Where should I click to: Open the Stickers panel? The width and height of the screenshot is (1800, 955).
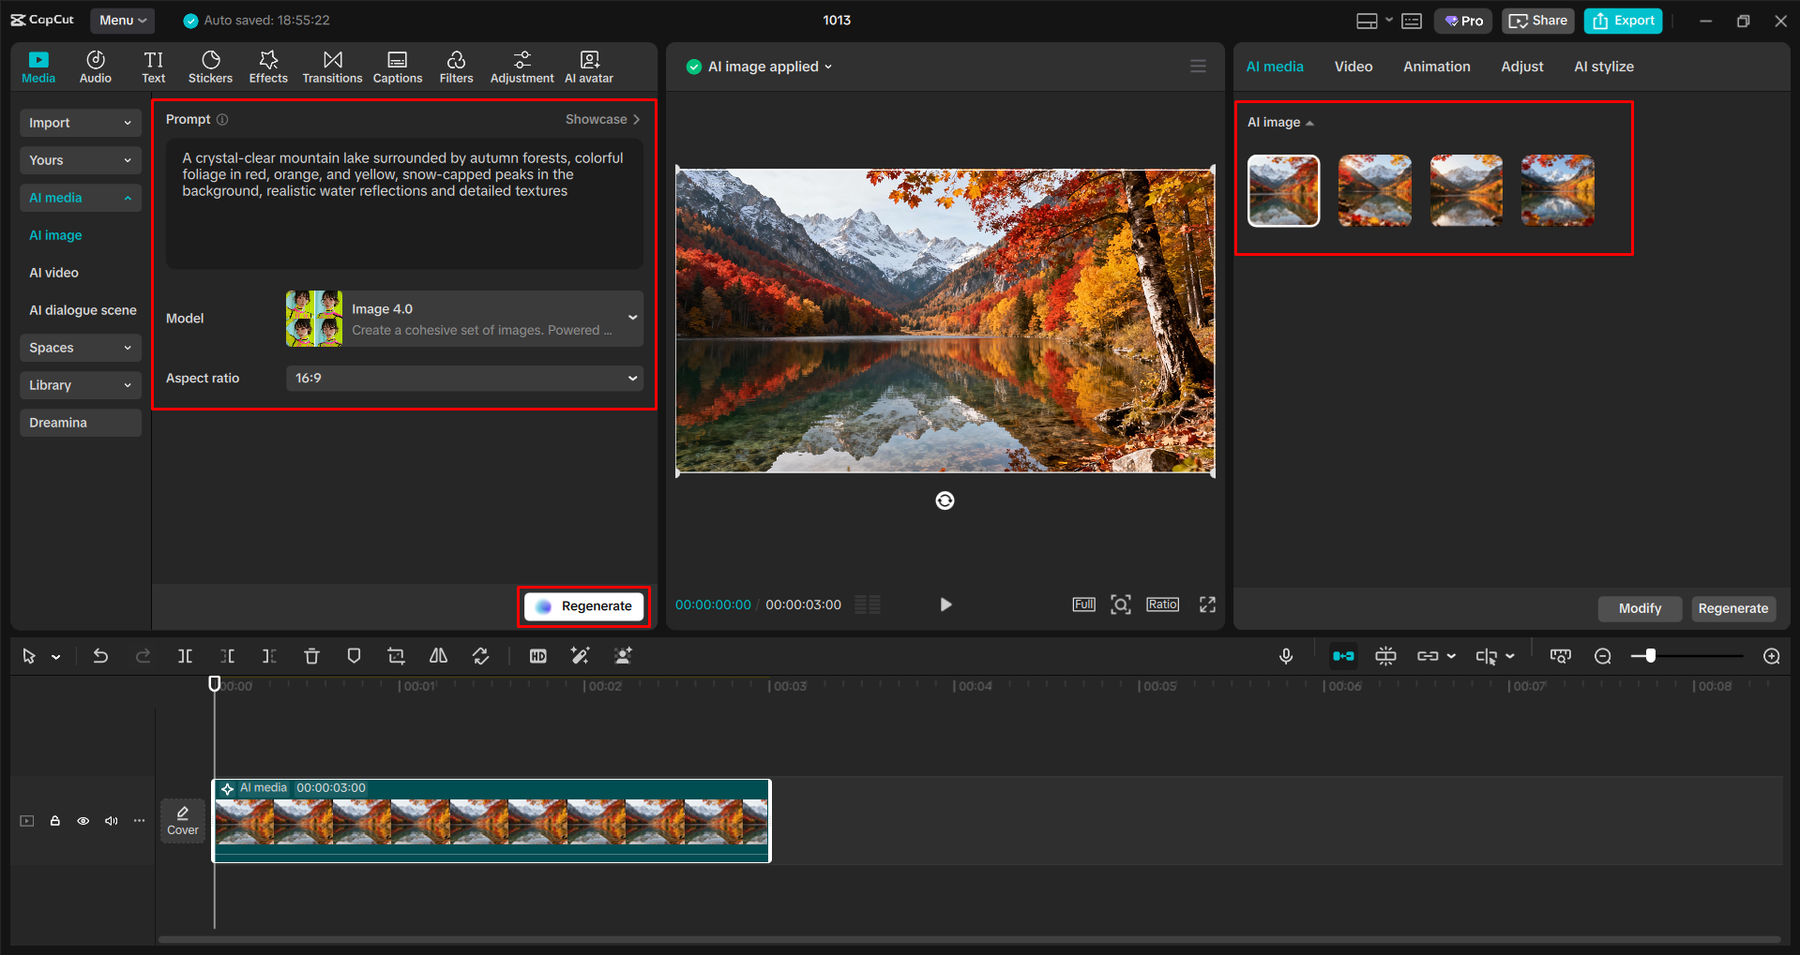coord(210,66)
